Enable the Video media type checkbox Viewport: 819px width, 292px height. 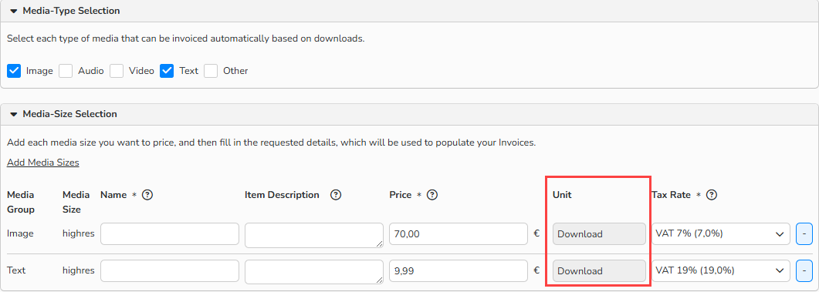coord(117,71)
